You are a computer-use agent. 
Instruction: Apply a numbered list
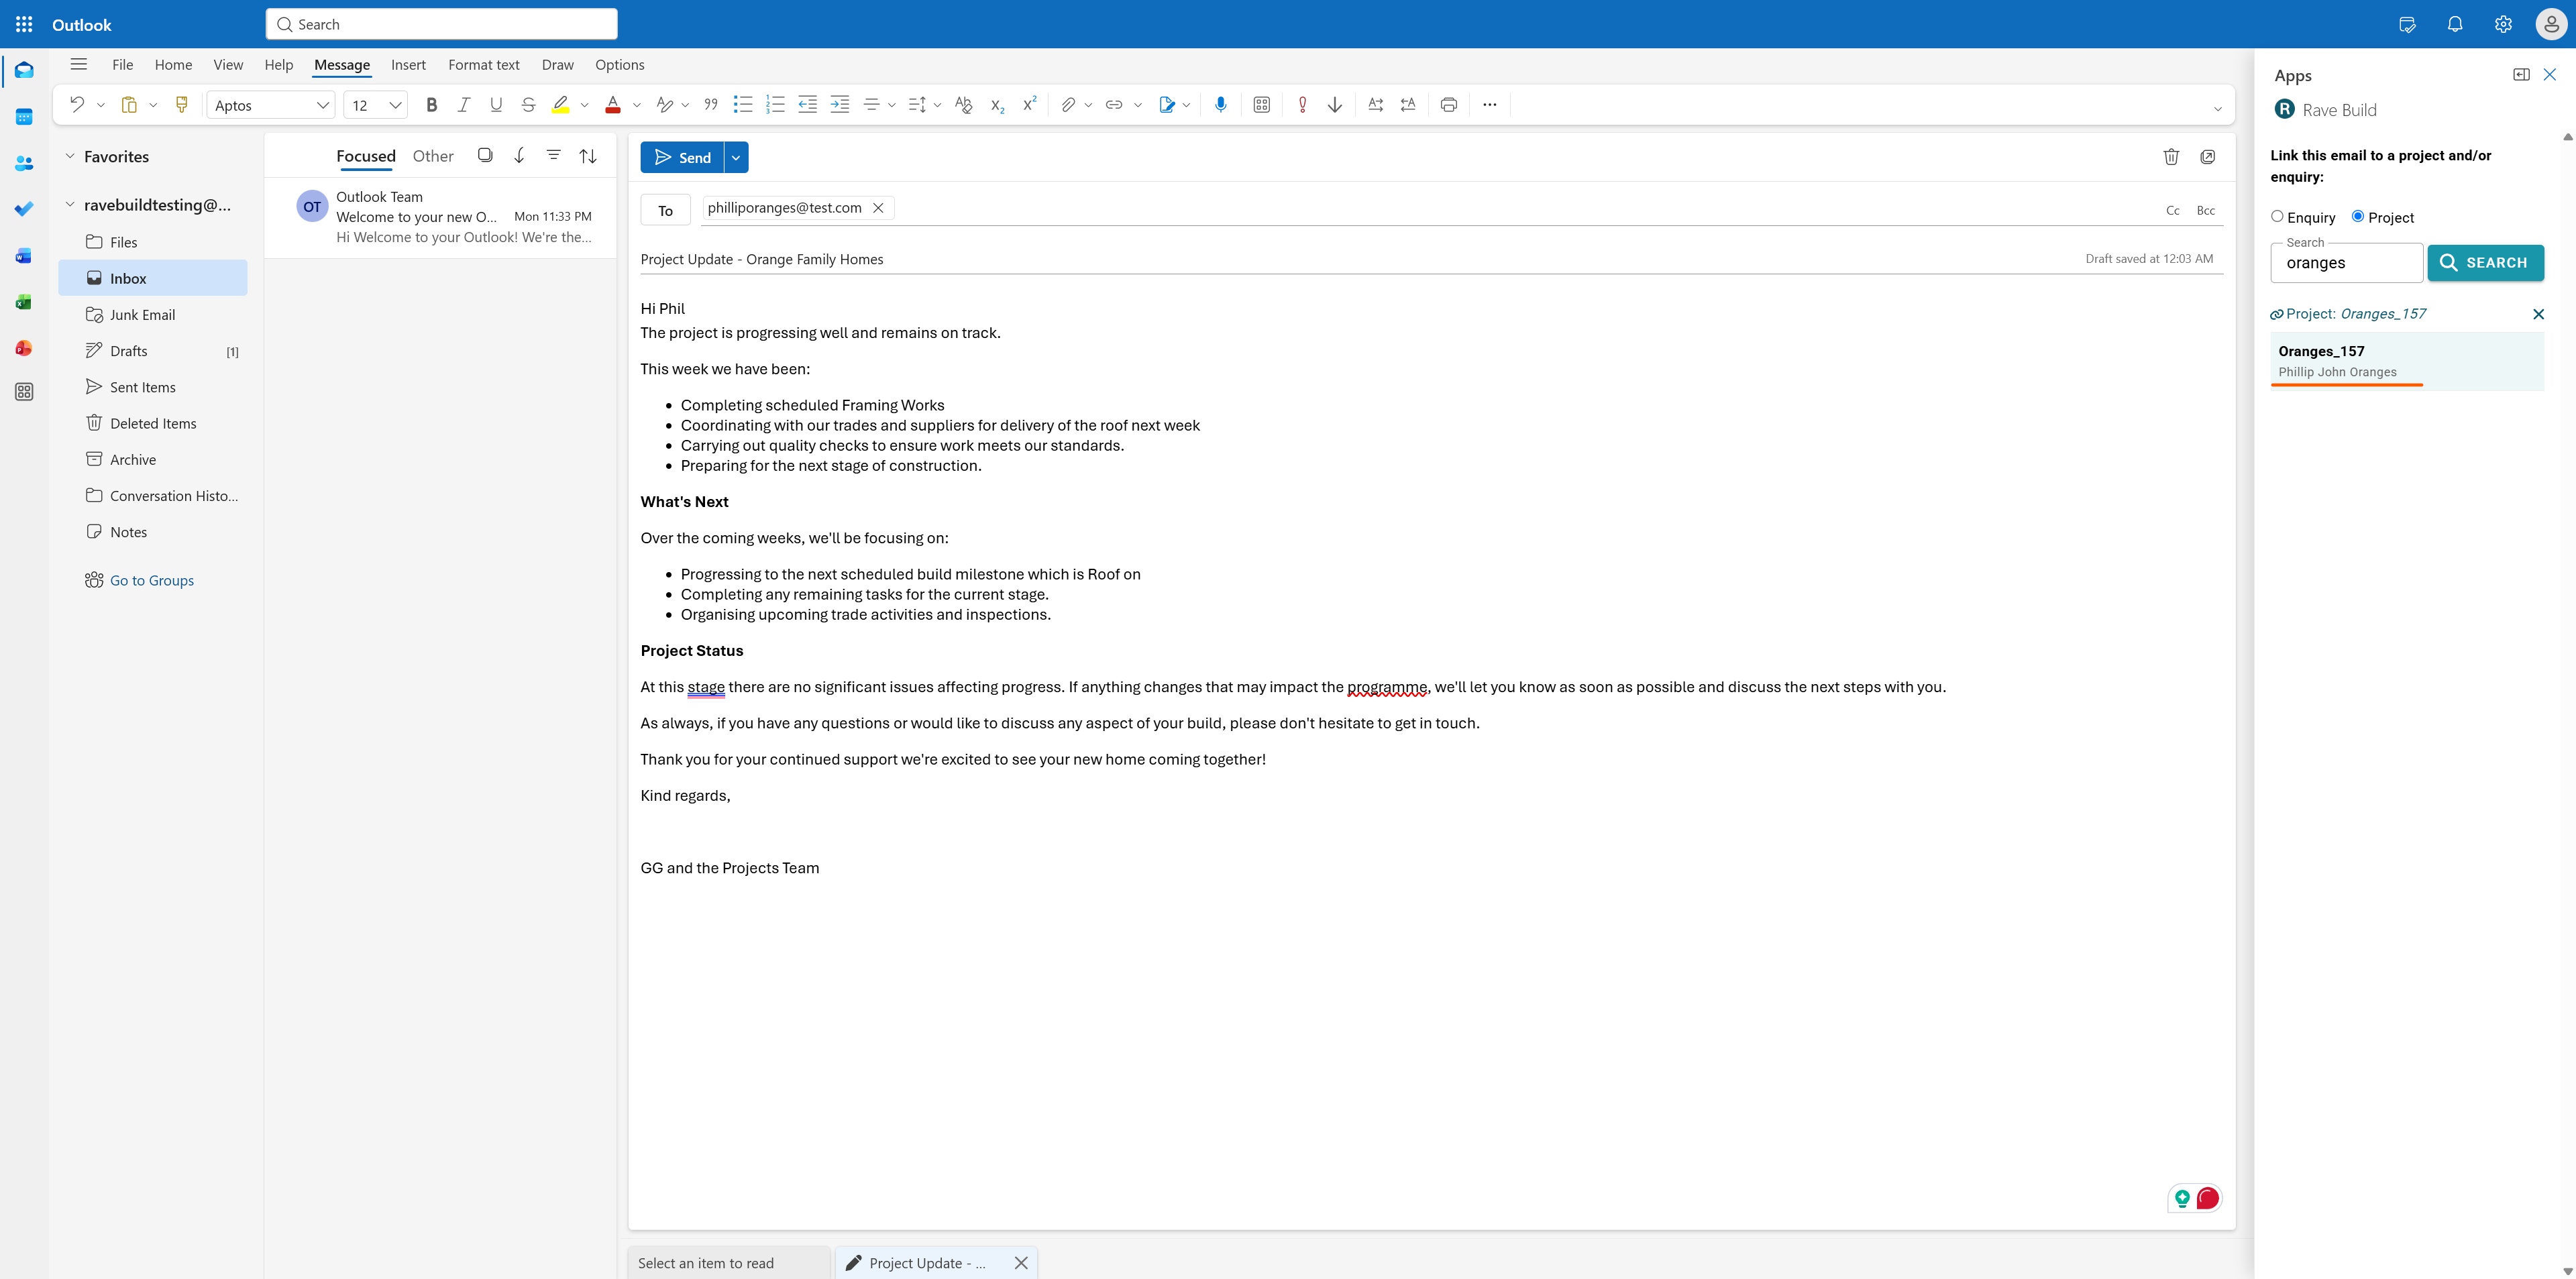point(775,105)
